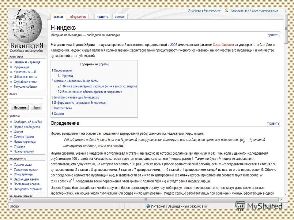Open the статья tab
The height and width of the screenshot is (220, 294).
pos(58,16)
